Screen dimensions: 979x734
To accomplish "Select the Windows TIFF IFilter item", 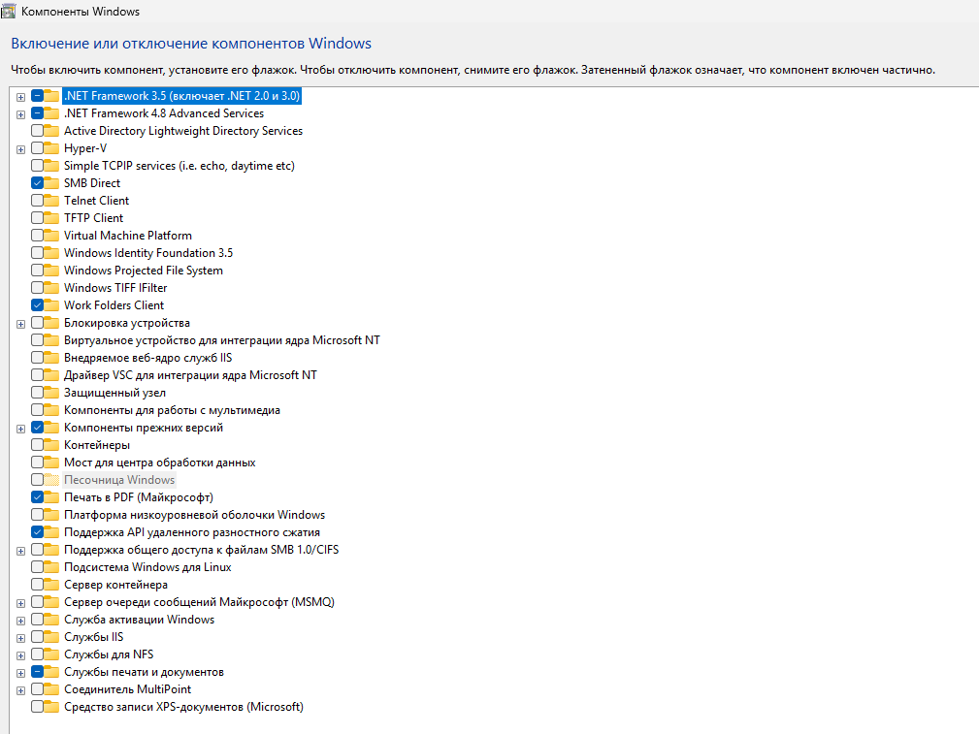I will tap(115, 288).
